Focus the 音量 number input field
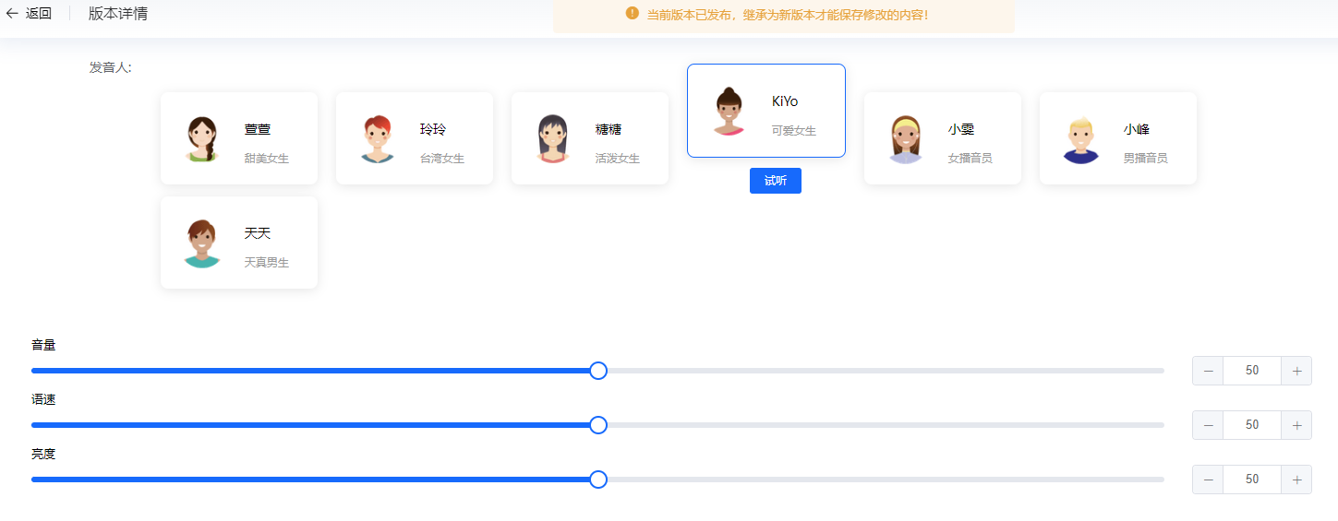1338x521 pixels. click(1252, 371)
